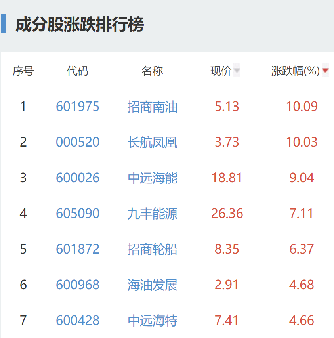Image resolution: width=334 pixels, height=338 pixels.
Task: Open stock code 600026
Action: click(78, 178)
